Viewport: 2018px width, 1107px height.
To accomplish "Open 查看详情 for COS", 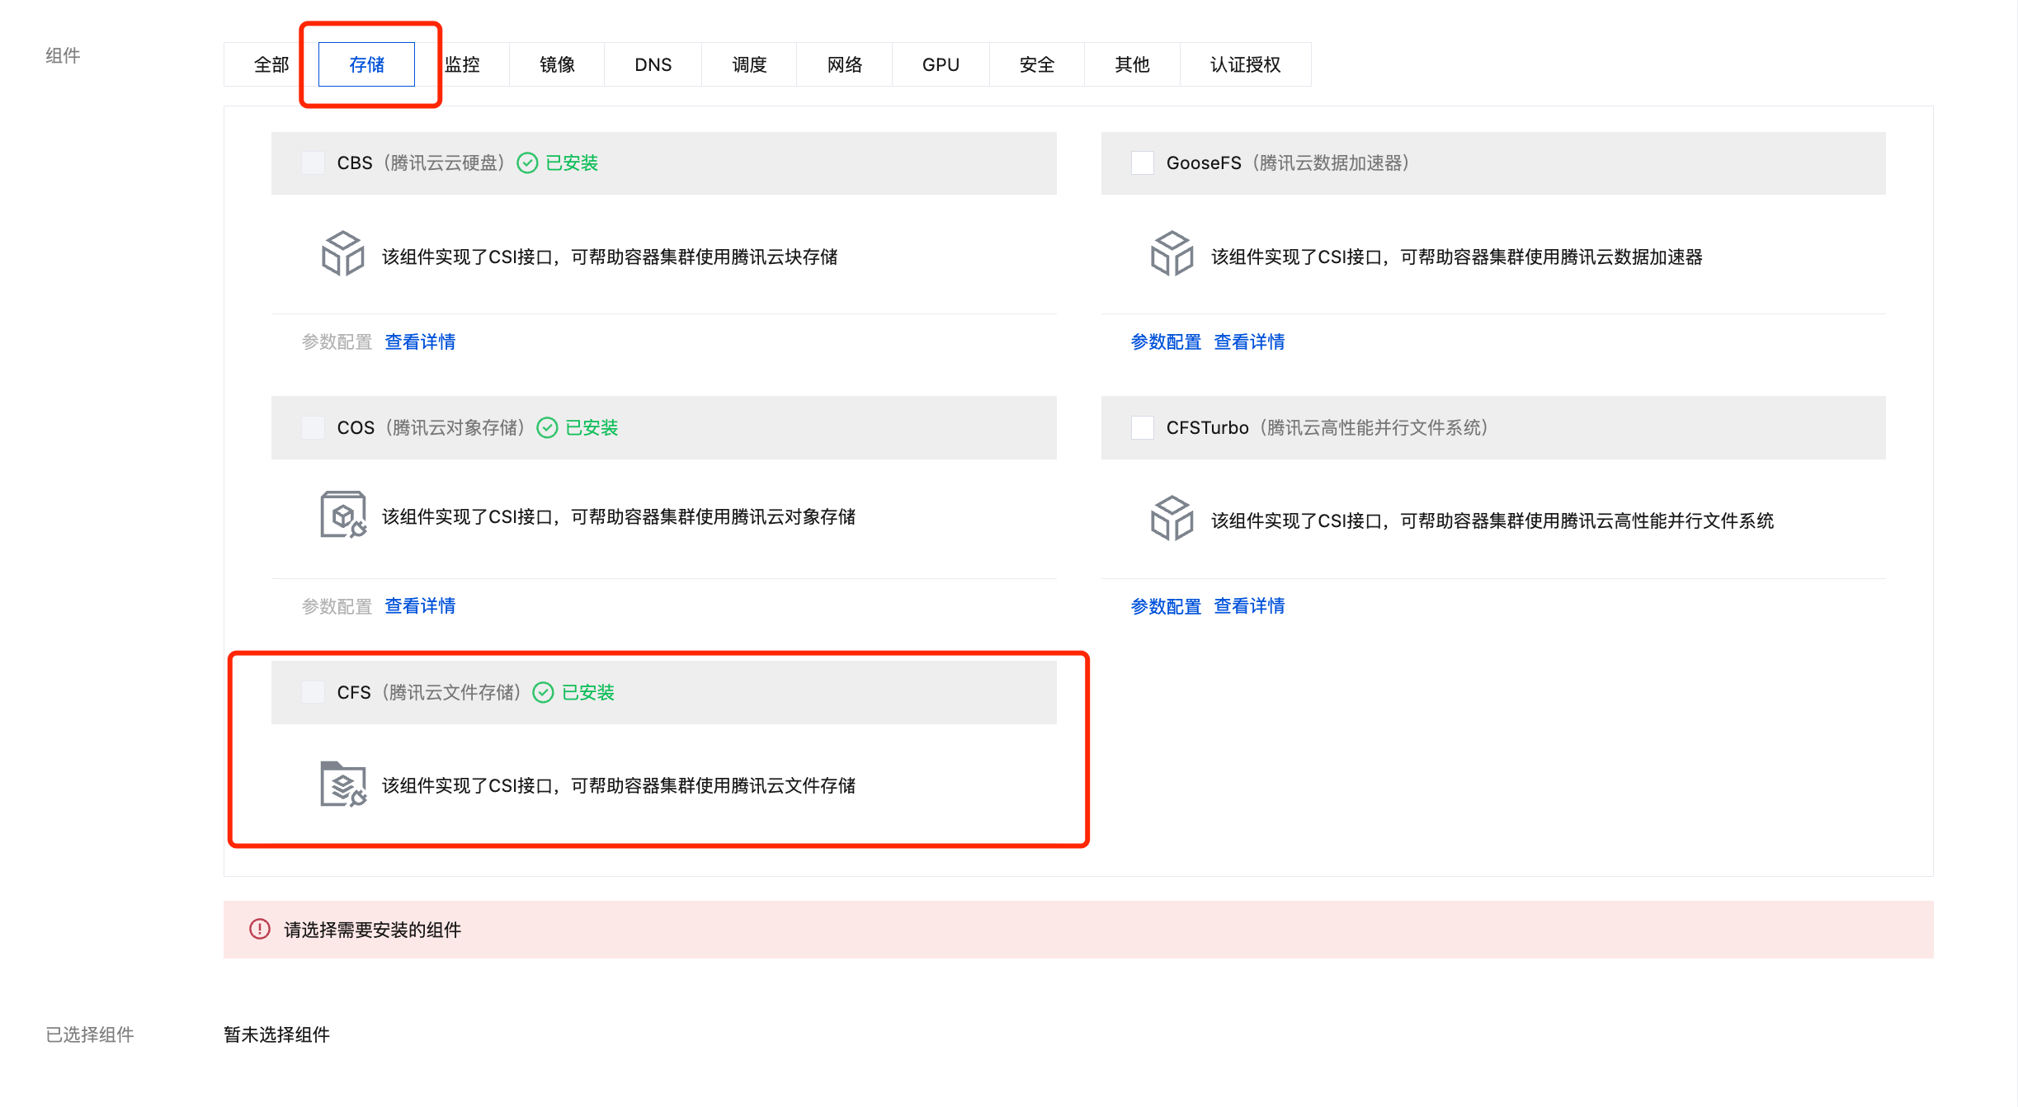I will pos(420,605).
